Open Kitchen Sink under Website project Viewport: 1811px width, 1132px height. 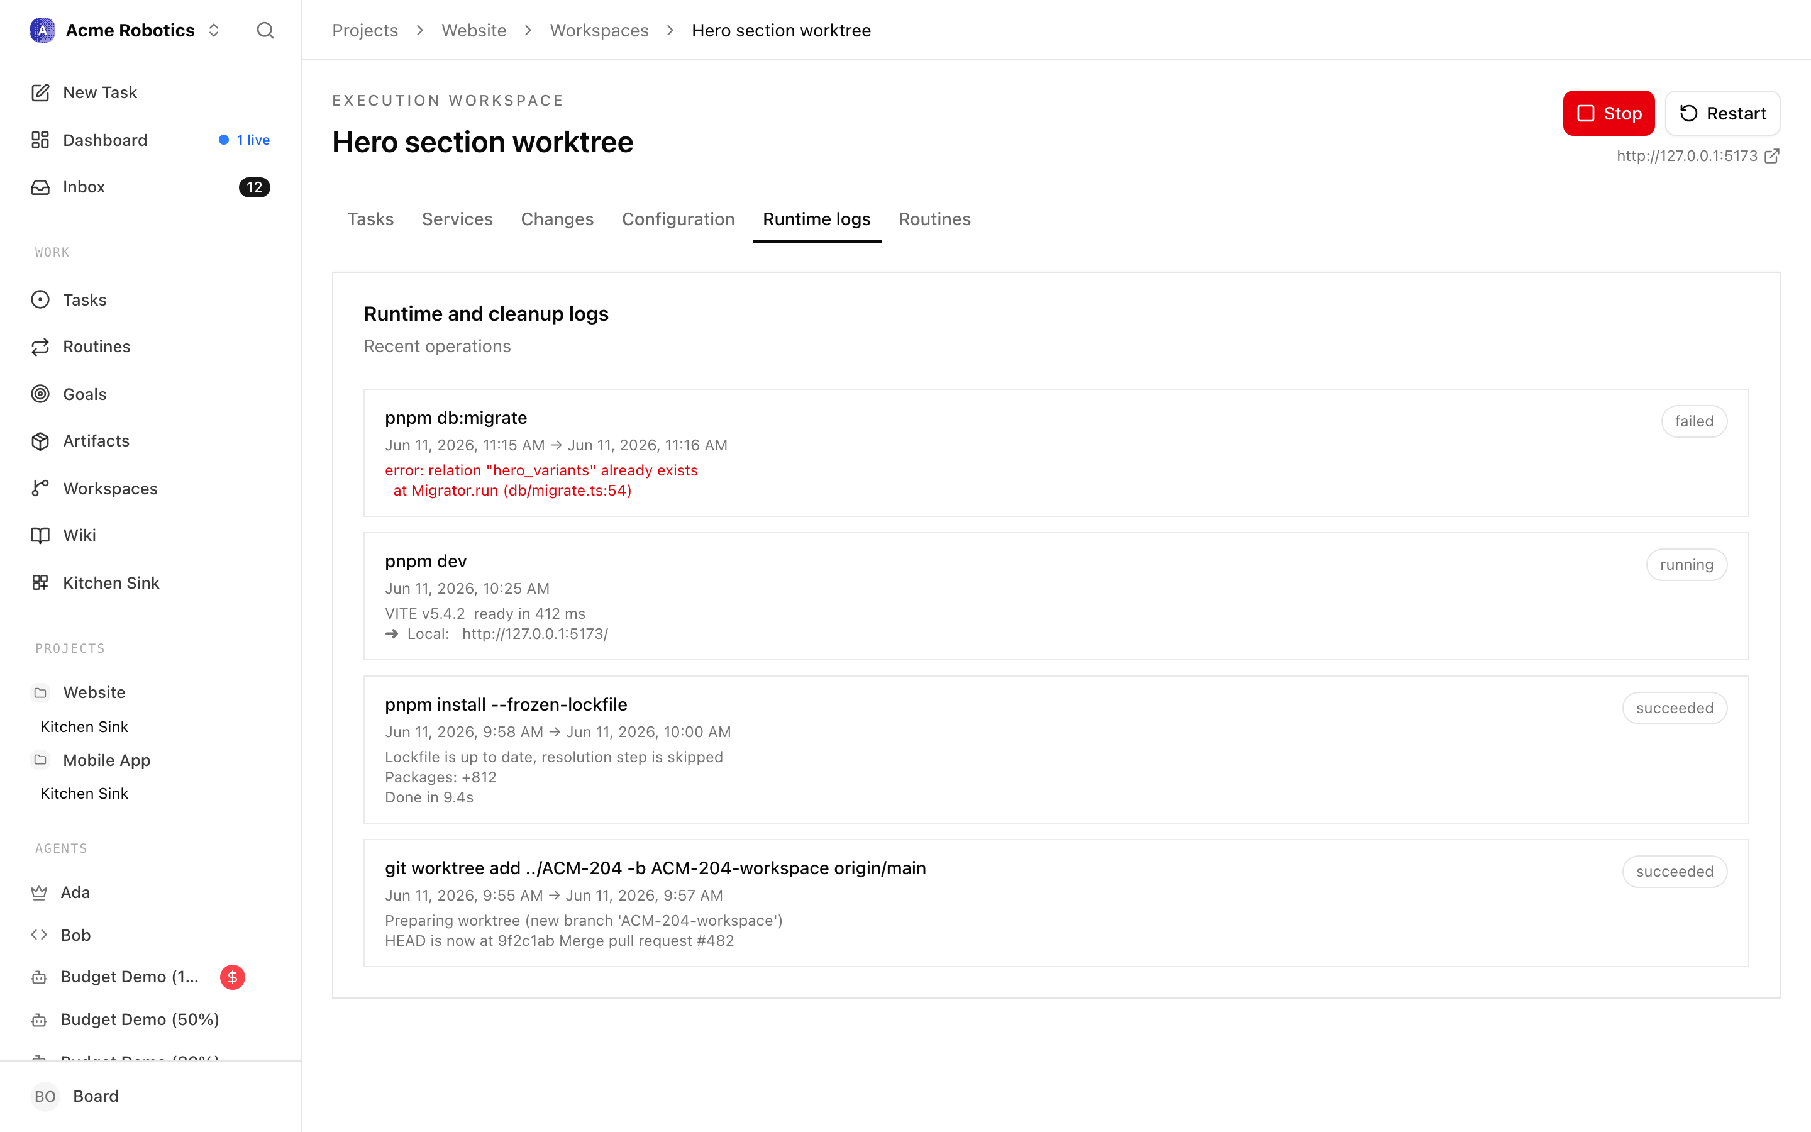84,726
